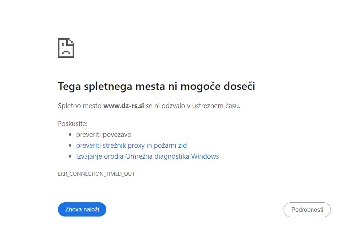Click the broken document illustration
Image resolution: width=360 pixels, height=250 pixels.
click(66, 48)
